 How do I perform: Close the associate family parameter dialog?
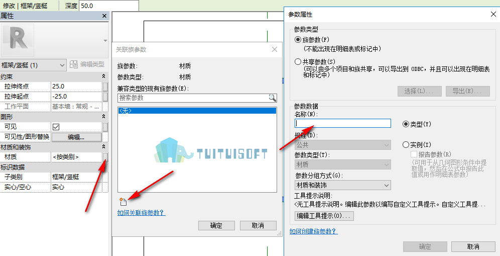(275, 49)
